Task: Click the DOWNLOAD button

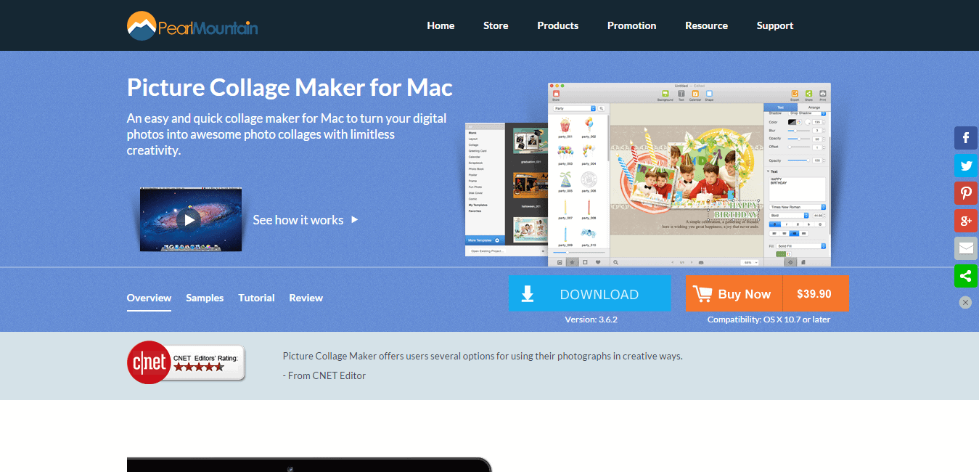Action: click(590, 294)
